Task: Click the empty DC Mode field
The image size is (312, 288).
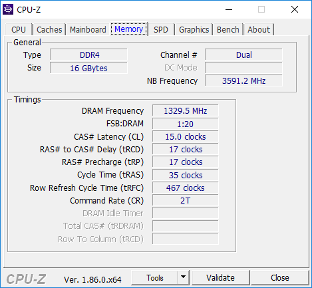Action: [x=243, y=68]
